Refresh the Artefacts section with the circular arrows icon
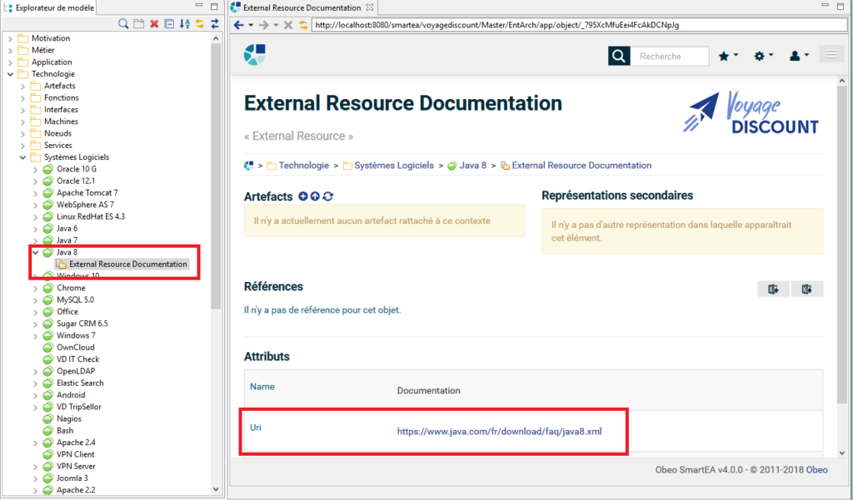The height and width of the screenshot is (500, 853). [x=327, y=197]
